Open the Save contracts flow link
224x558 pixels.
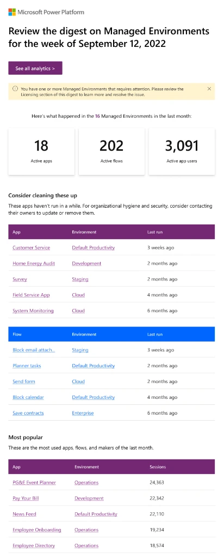[28, 413]
